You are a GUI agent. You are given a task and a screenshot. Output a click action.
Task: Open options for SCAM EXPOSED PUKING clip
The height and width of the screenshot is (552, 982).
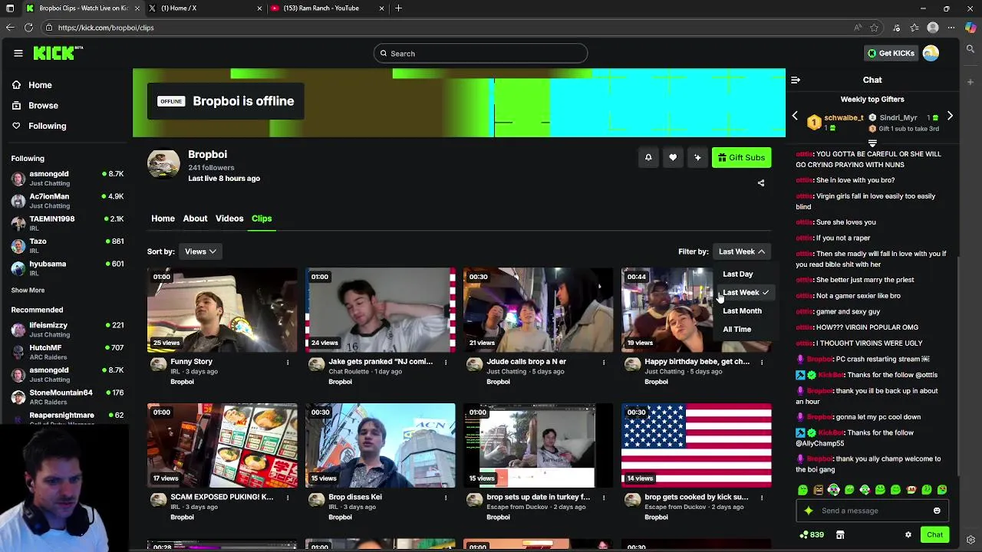click(288, 497)
